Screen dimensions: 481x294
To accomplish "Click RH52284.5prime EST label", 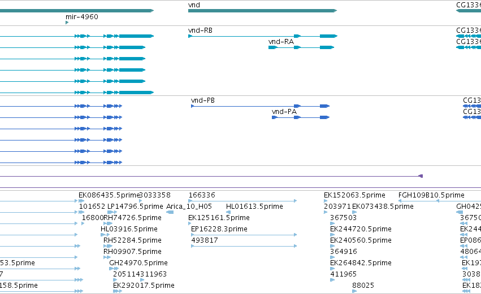I will pos(132,241).
